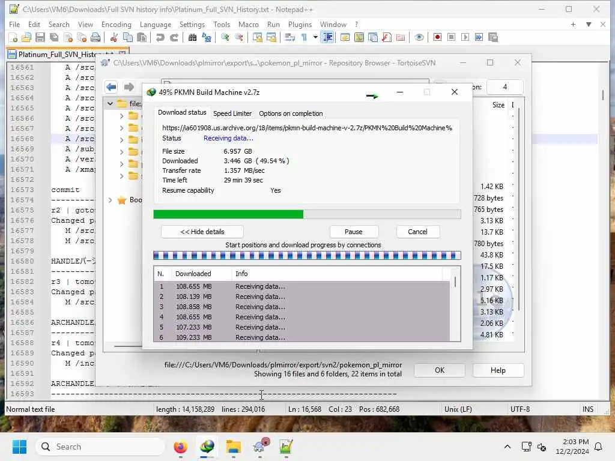The width and height of the screenshot is (615, 461).
Task: Zoom out using the magnifier toolbar icon
Action: point(239,38)
